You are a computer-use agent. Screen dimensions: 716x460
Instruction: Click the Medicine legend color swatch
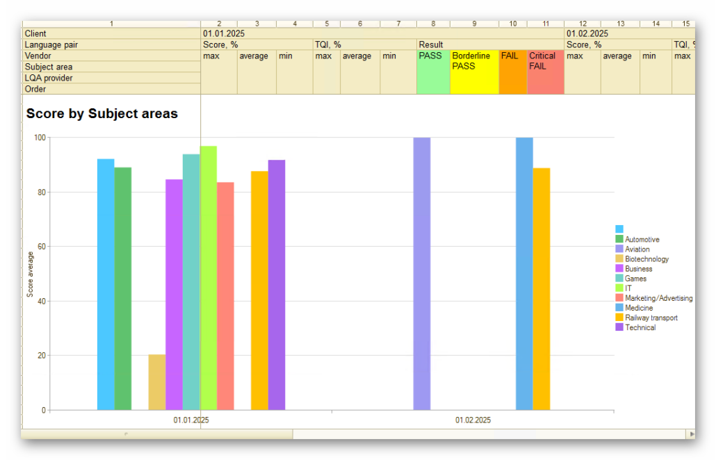pyautogui.click(x=619, y=308)
